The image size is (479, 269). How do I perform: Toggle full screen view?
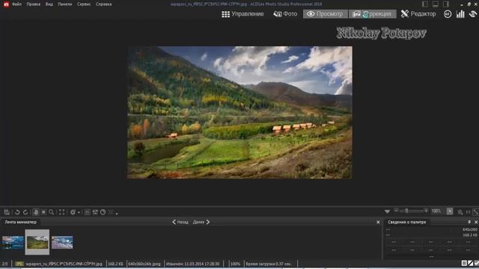(61, 212)
